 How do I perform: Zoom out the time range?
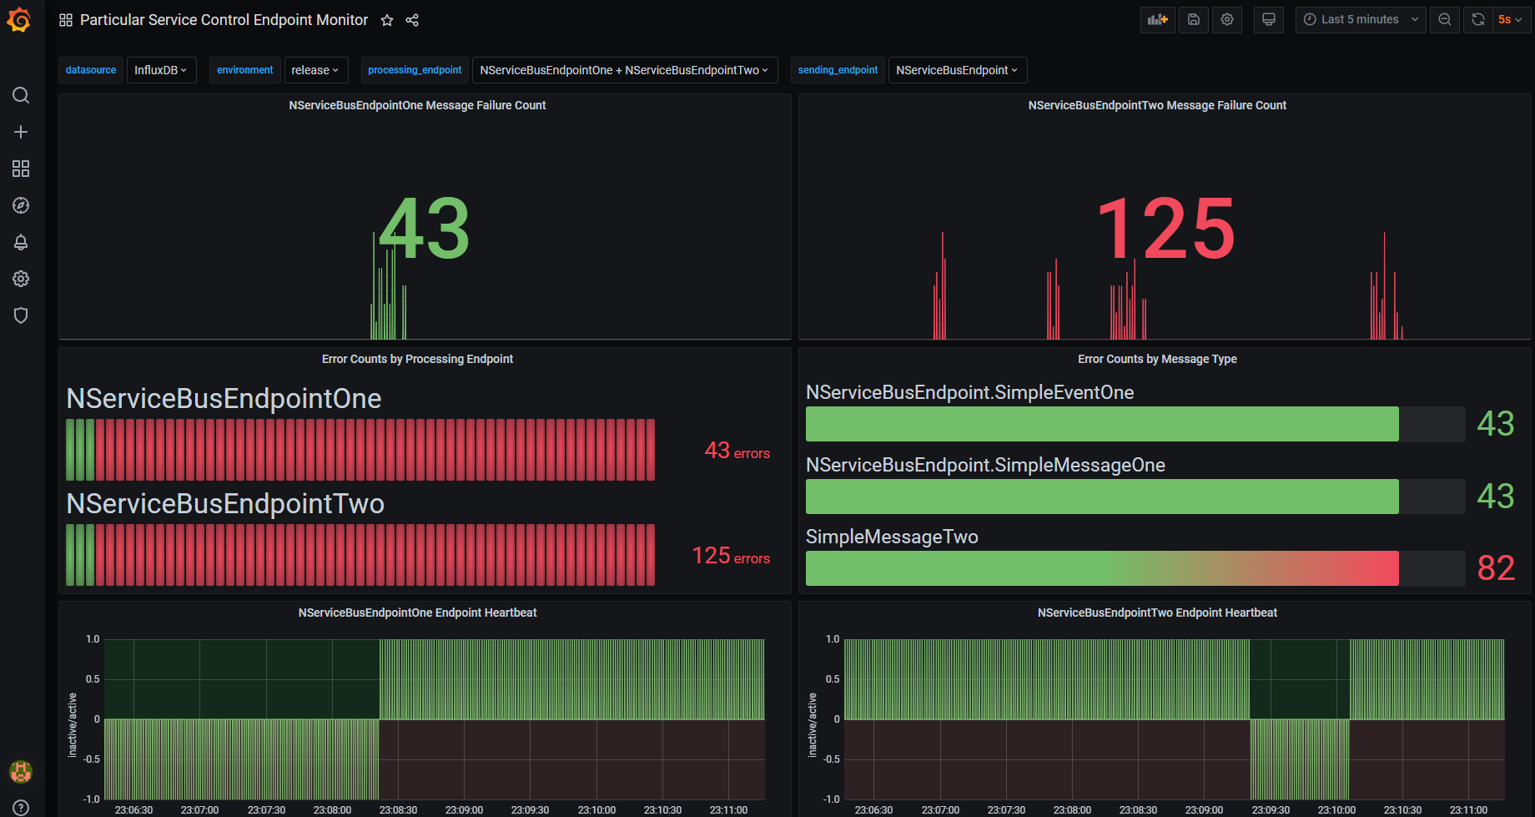tap(1445, 19)
